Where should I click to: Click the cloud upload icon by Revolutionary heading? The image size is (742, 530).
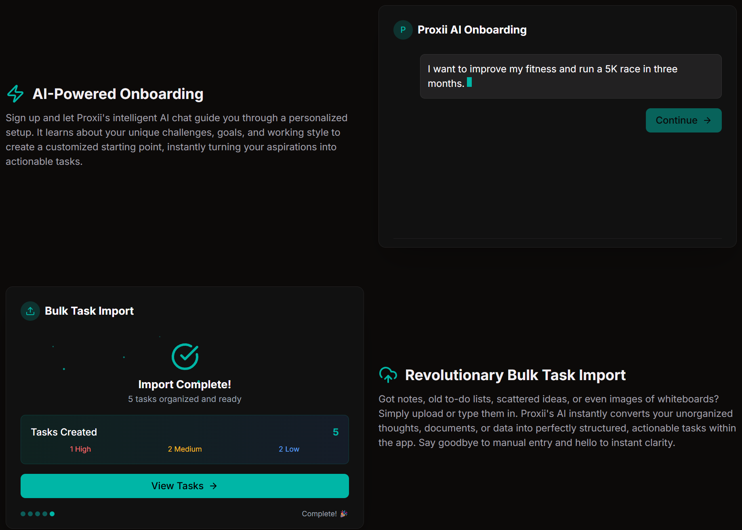coord(388,375)
